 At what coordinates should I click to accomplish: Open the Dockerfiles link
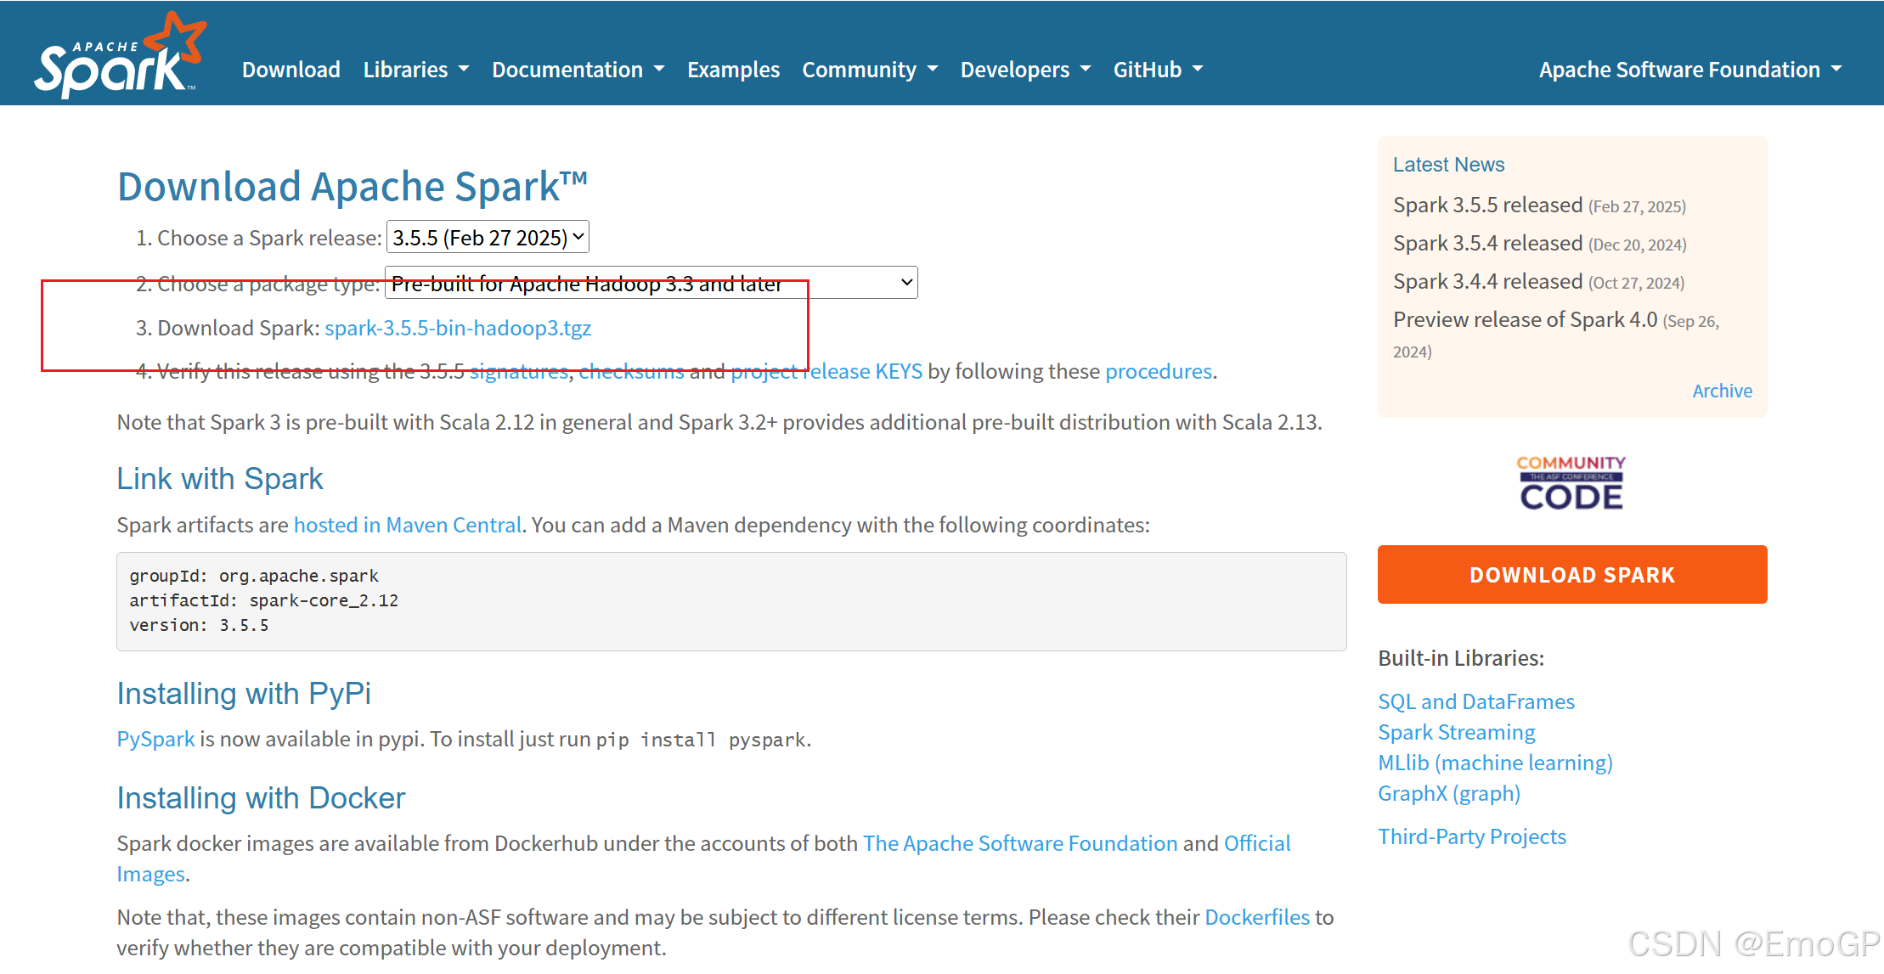point(1256,917)
